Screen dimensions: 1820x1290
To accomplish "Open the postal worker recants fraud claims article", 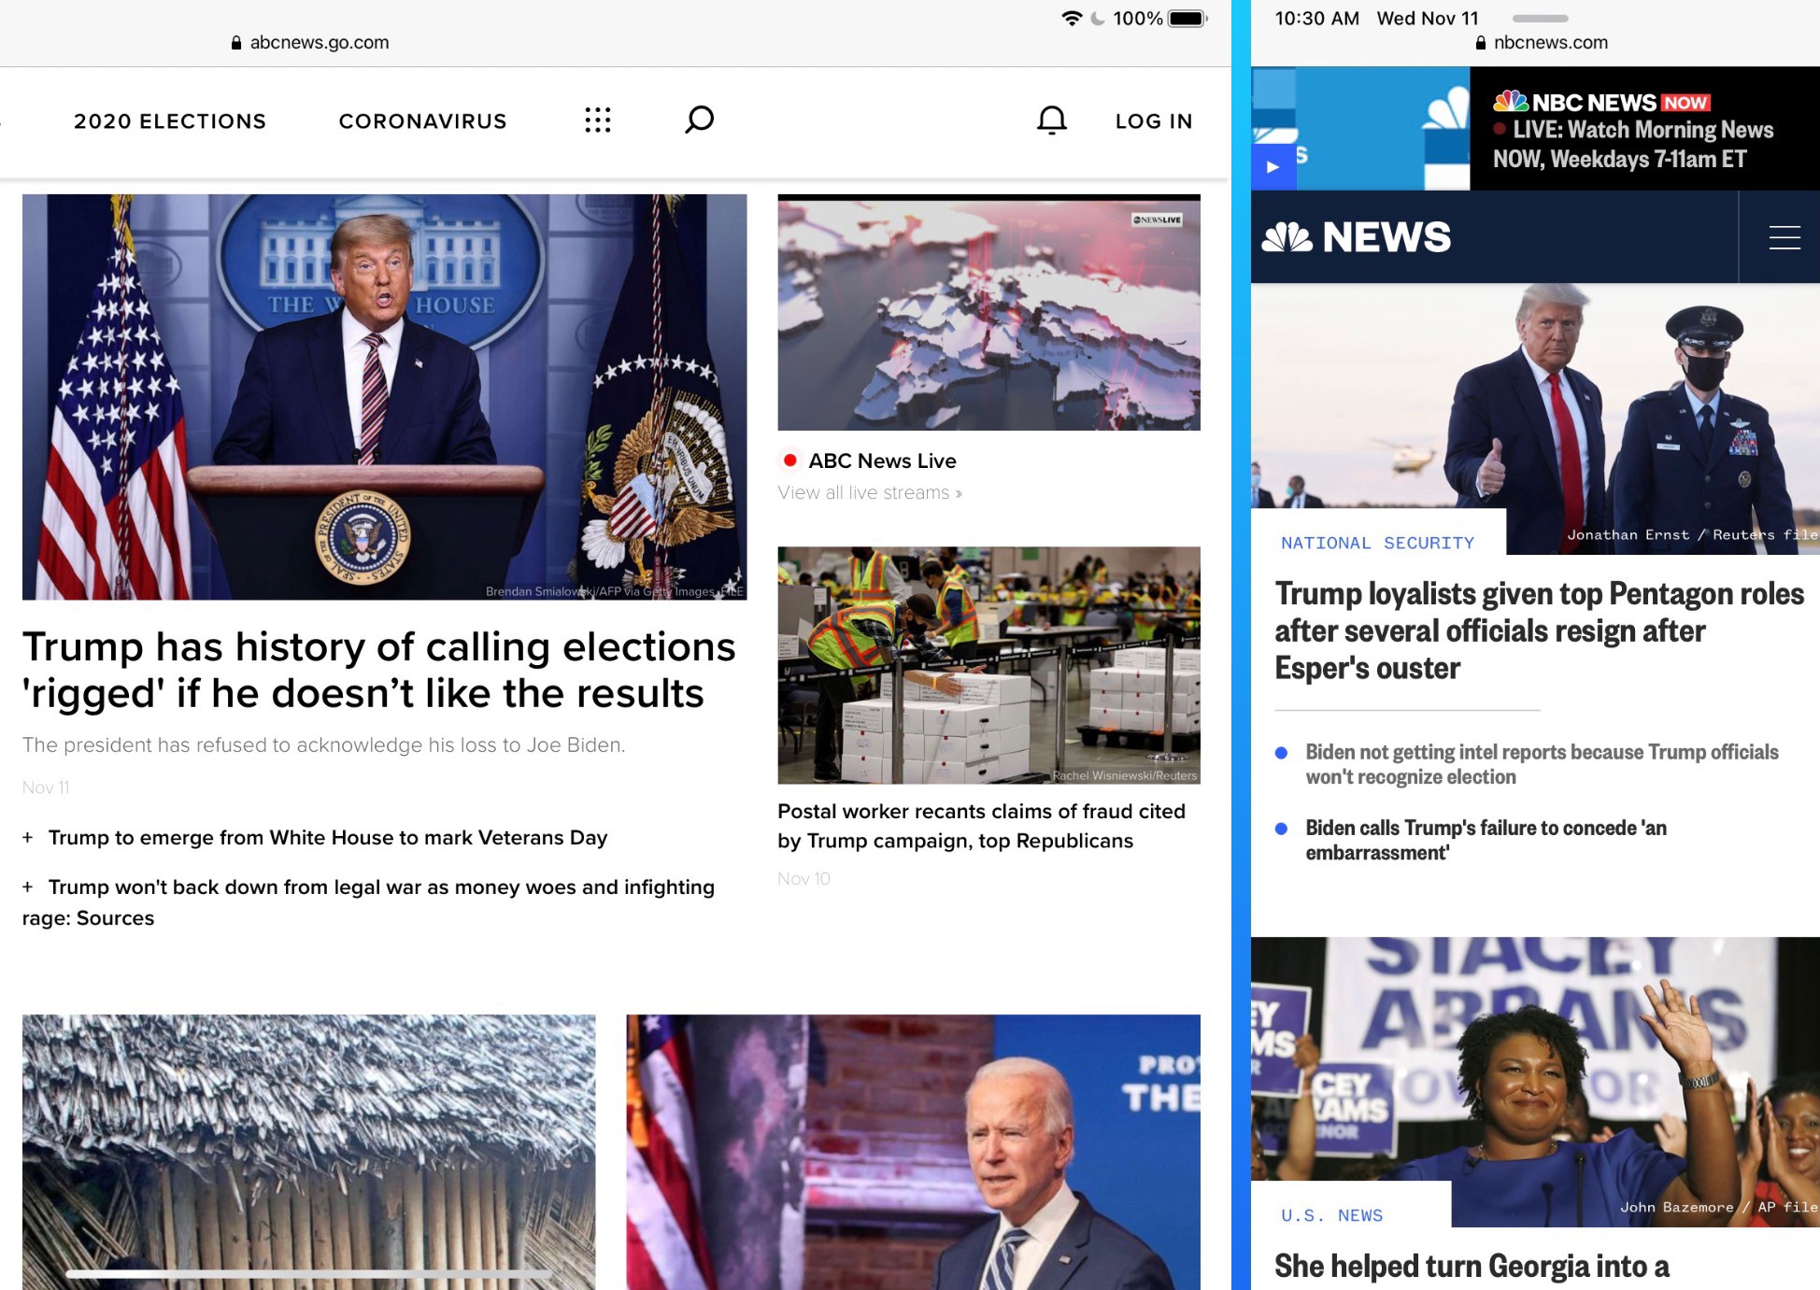I will tap(981, 826).
